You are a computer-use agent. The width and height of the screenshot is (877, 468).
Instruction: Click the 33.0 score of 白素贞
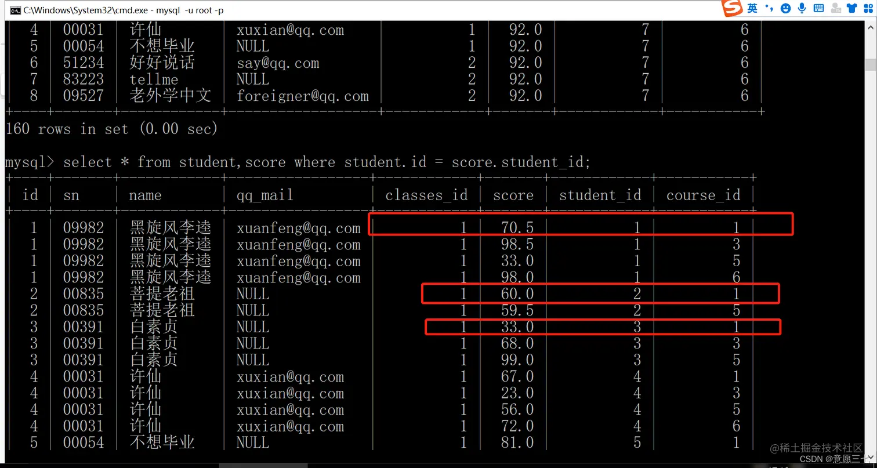tap(517, 326)
